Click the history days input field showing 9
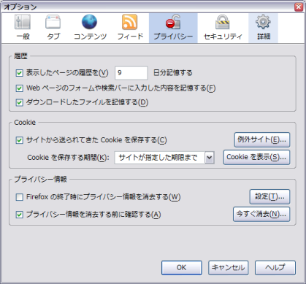Viewport: 306px width, 284px height. coord(131,73)
